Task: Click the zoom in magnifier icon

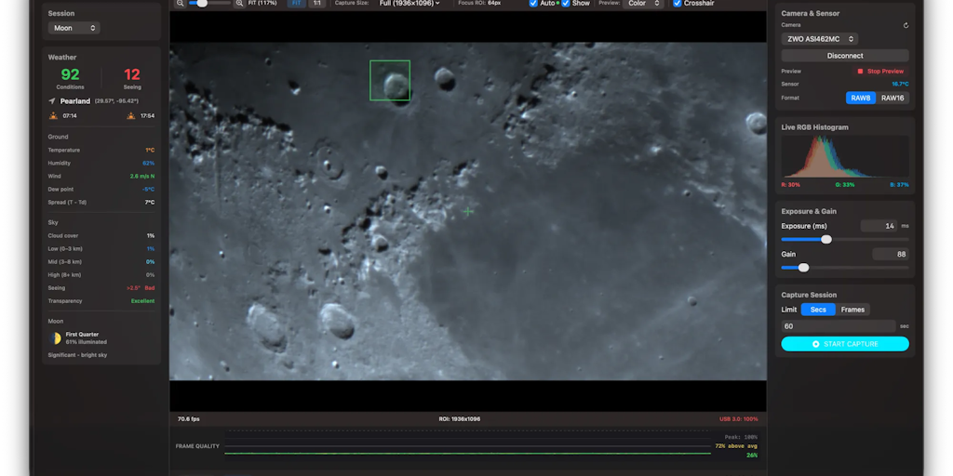Action: 239,4
